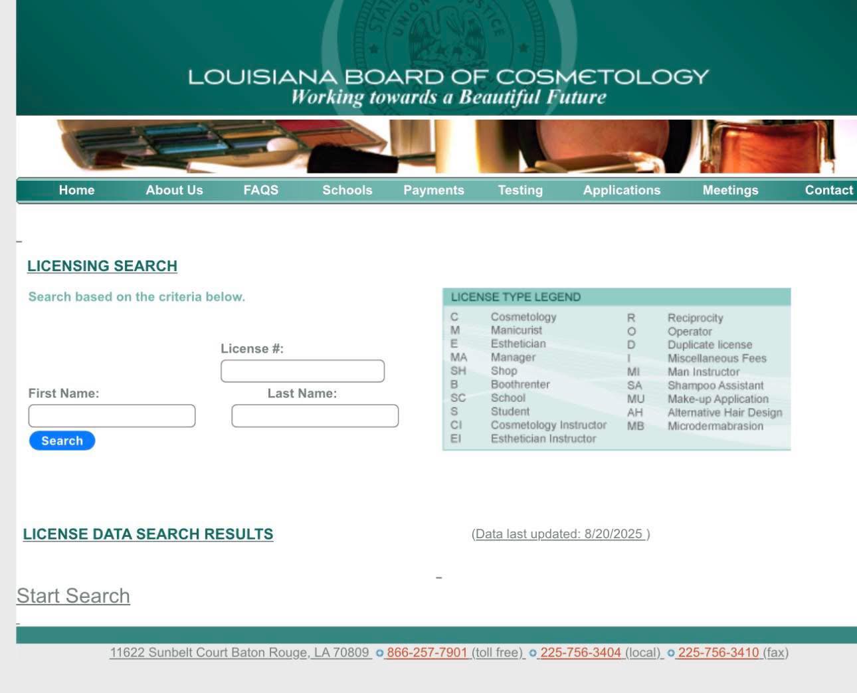Select Testing in the navigation bar

(520, 190)
